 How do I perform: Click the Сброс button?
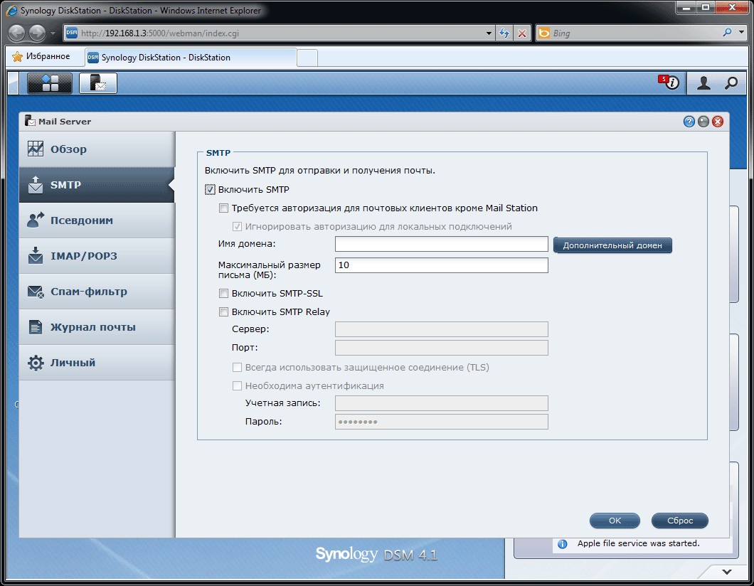point(679,521)
